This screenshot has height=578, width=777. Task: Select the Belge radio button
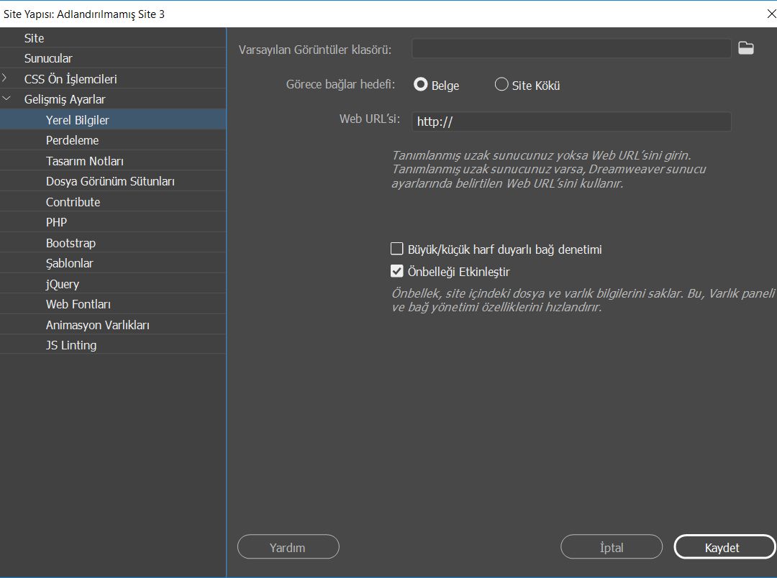[421, 85]
